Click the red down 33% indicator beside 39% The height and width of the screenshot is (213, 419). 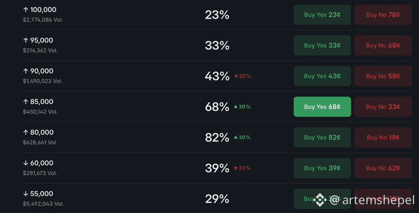click(x=242, y=168)
